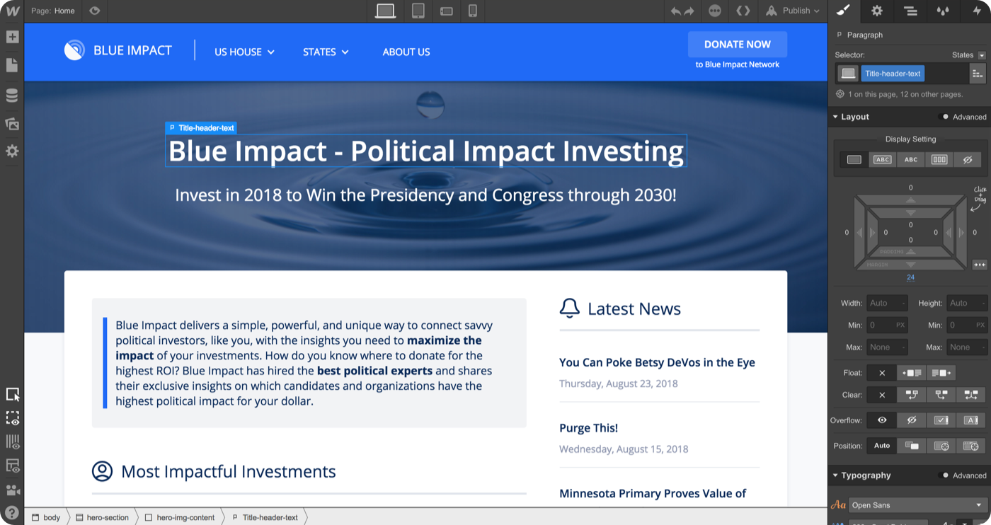Viewport: 991px width, 525px height.
Task: Toggle Advanced for the Typography section
Action: (963, 475)
